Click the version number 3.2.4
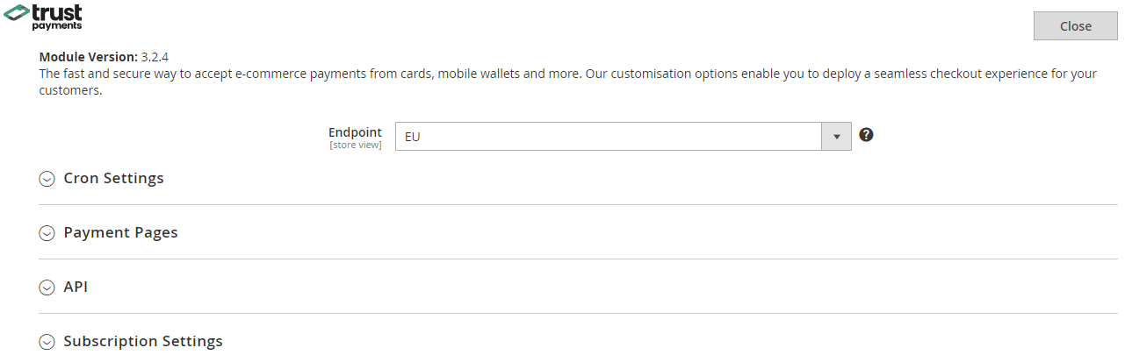The width and height of the screenshot is (1125, 362). pyautogui.click(x=155, y=57)
